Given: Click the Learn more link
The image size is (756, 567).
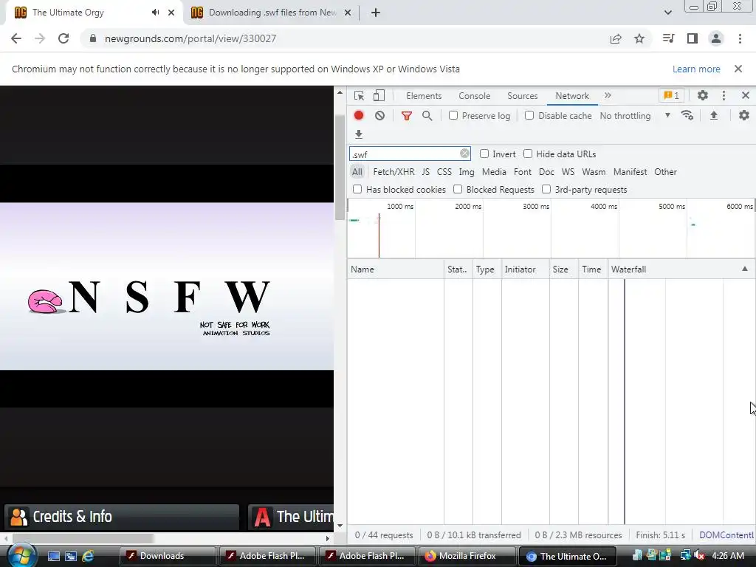Looking at the screenshot, I should coord(696,69).
